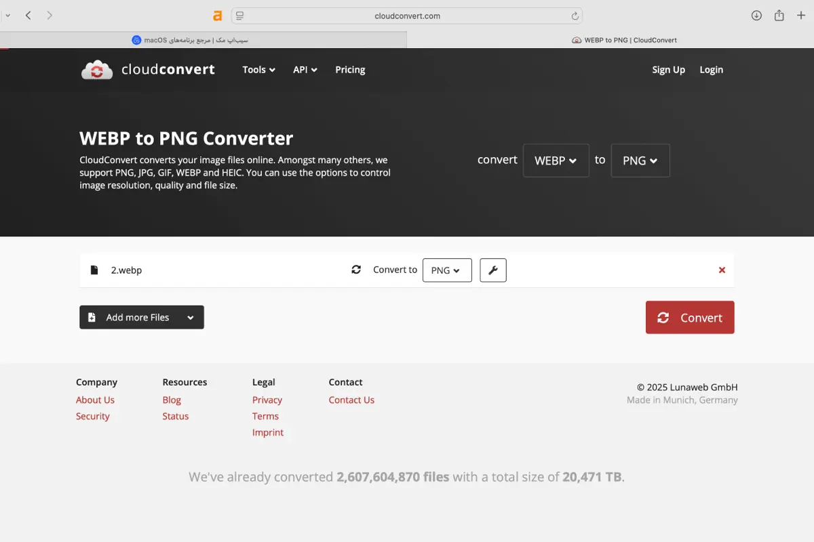Screen dimensions: 814x542
Task: Open the Imprint link
Action: tap(268, 432)
